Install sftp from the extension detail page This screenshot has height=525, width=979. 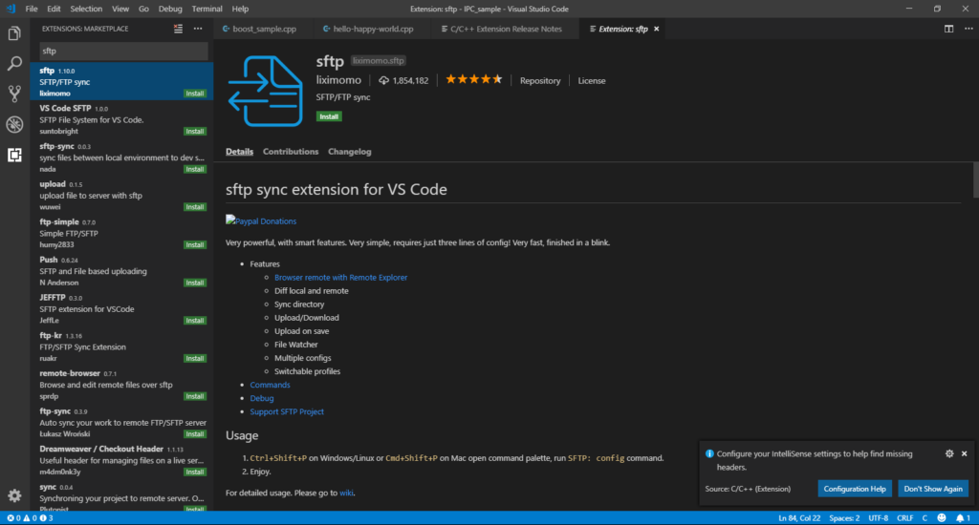pos(329,116)
